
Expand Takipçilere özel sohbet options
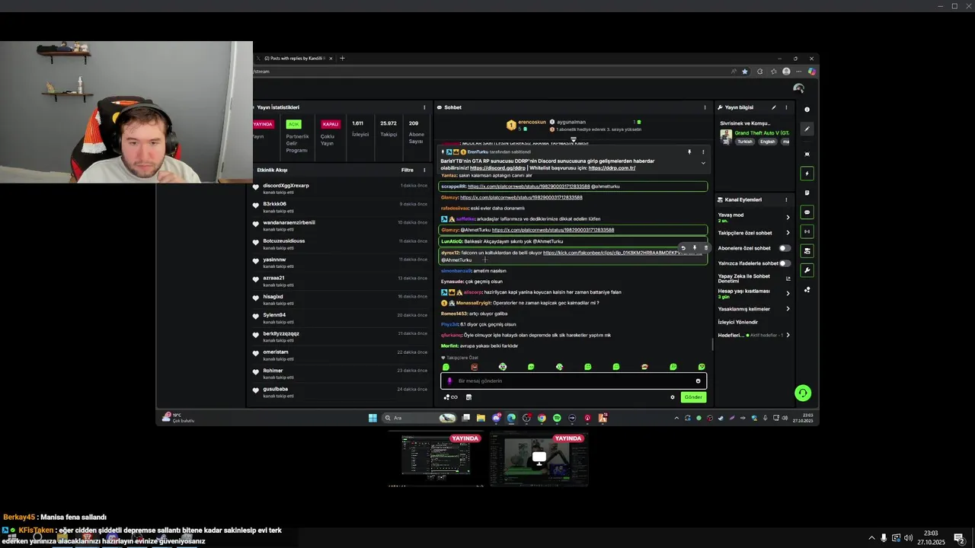tap(788, 233)
